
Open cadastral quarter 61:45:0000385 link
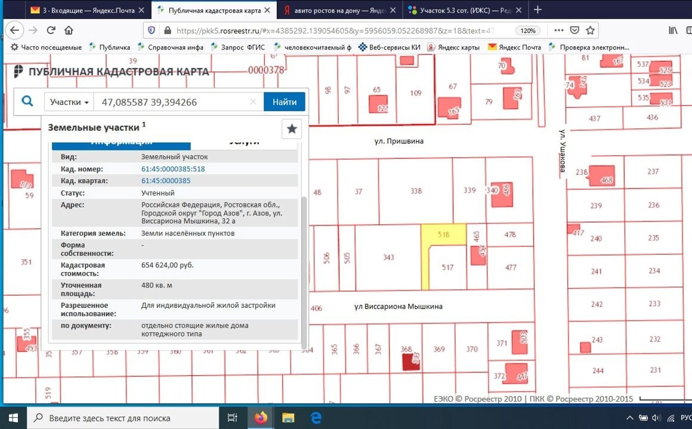pos(166,181)
